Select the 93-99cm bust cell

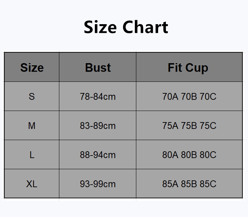[x=98, y=184]
